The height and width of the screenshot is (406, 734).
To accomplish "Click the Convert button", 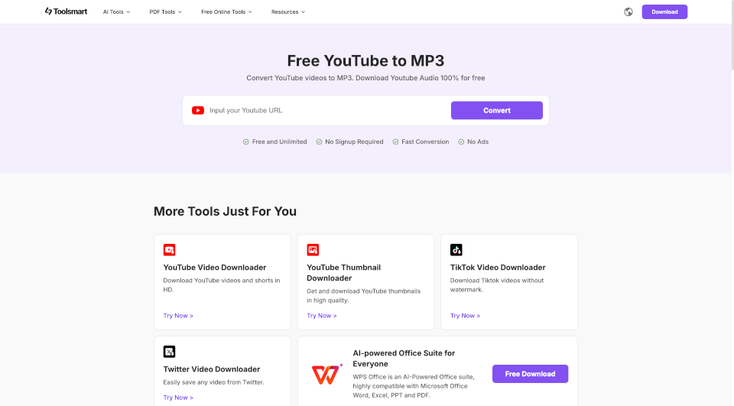I will click(497, 111).
